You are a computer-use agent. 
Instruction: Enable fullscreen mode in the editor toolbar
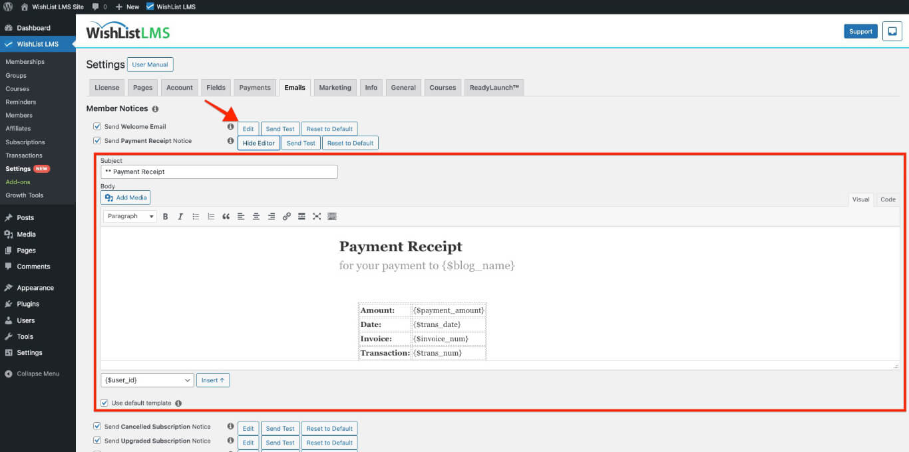pos(317,216)
